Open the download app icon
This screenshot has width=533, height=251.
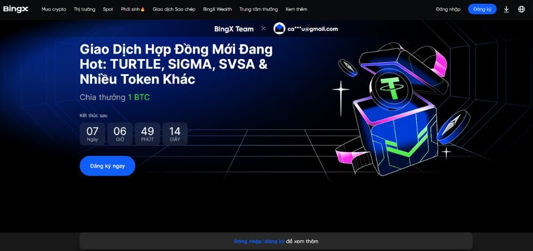[506, 9]
